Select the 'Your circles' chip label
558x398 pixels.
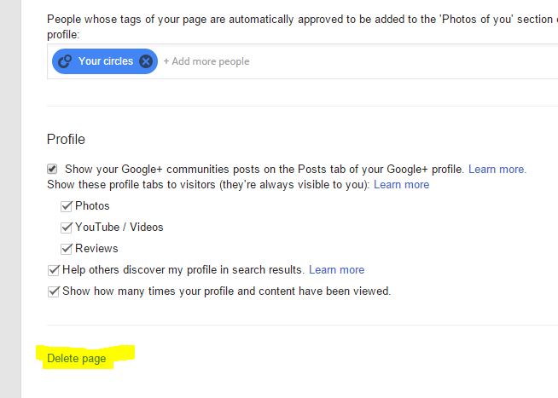pos(106,61)
